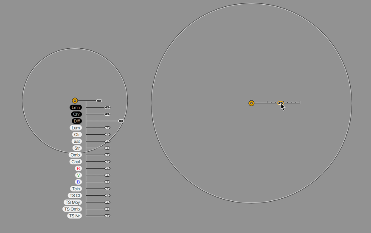Select the Lum label
This screenshot has width=371, height=233.
click(76, 128)
